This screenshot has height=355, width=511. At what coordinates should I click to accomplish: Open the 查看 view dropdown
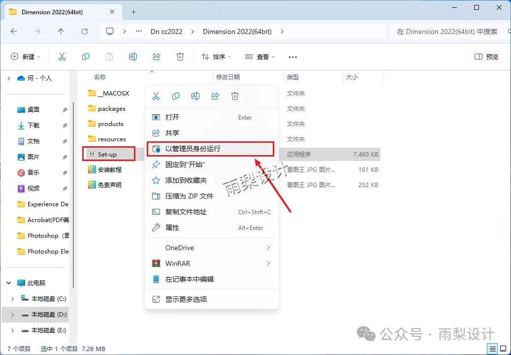pos(260,57)
